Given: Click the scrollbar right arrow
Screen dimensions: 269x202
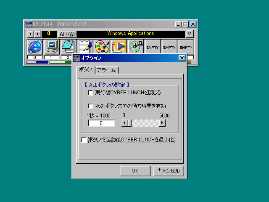Looking at the screenshot, I should point(162,123).
